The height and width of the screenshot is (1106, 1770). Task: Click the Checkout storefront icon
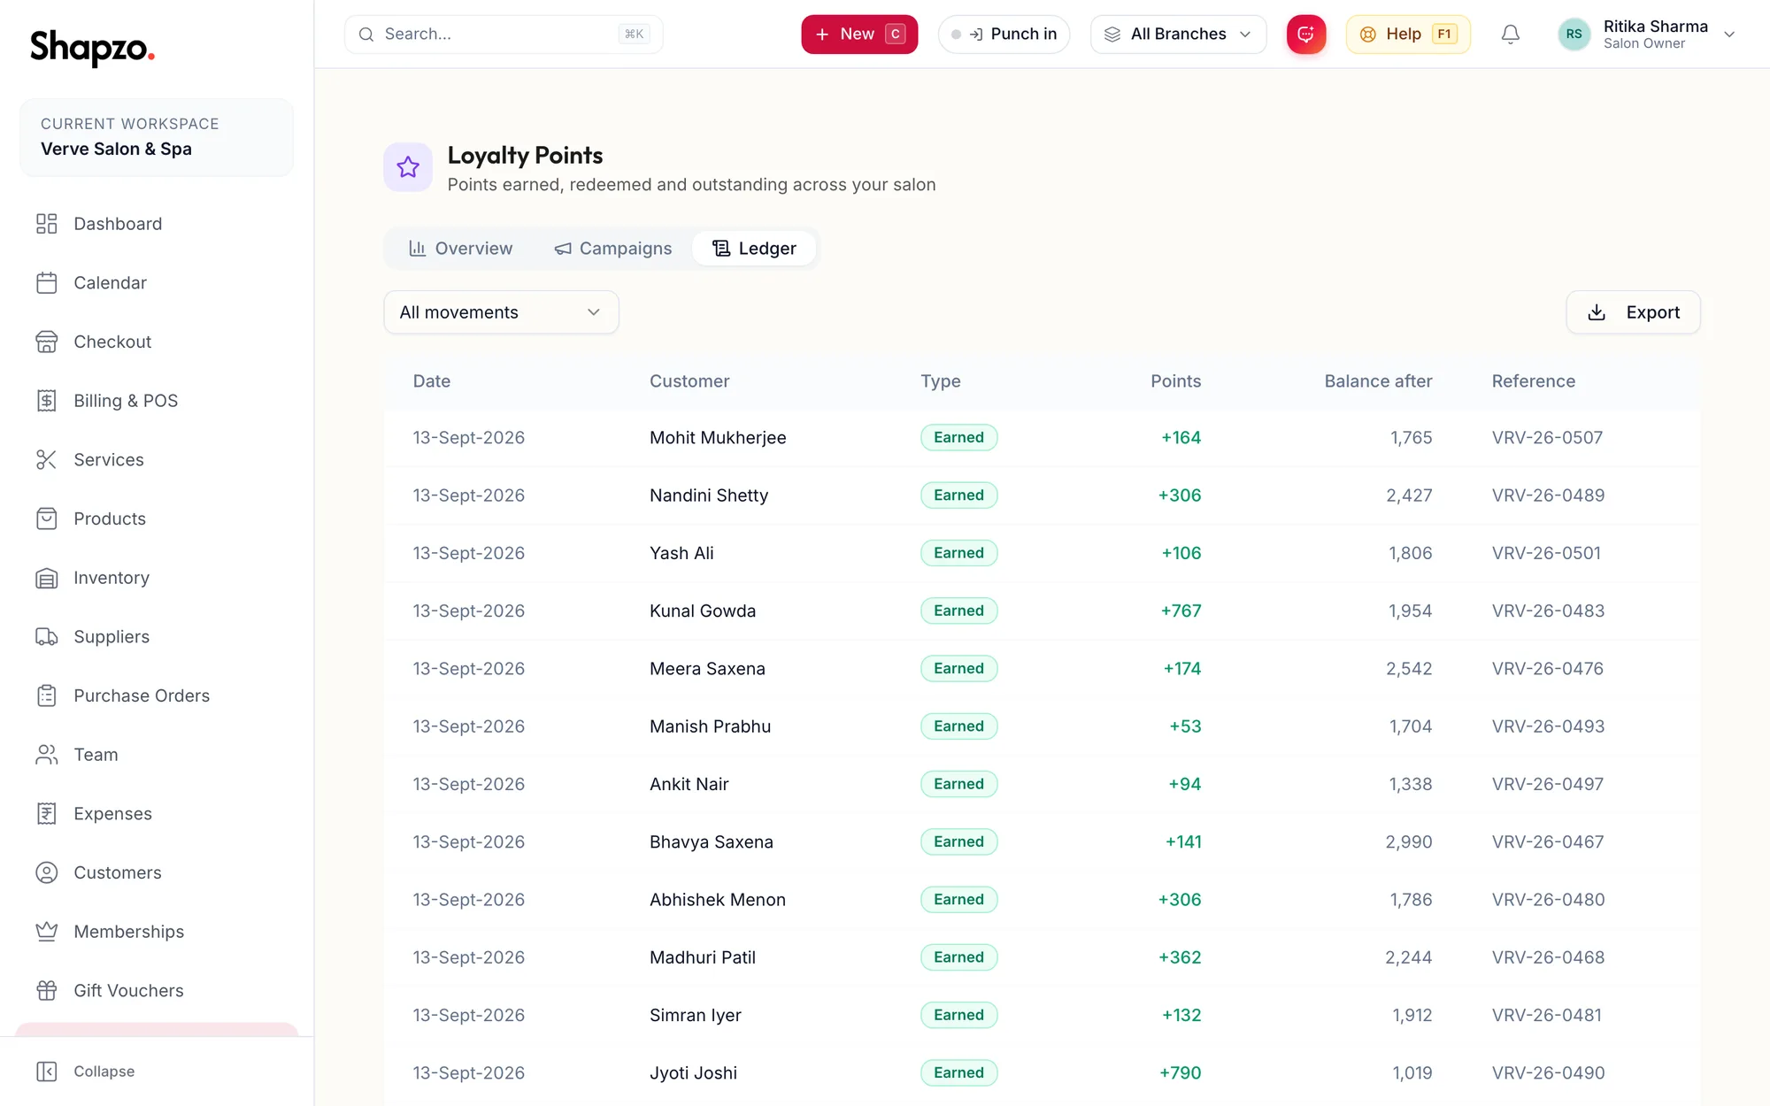(47, 342)
